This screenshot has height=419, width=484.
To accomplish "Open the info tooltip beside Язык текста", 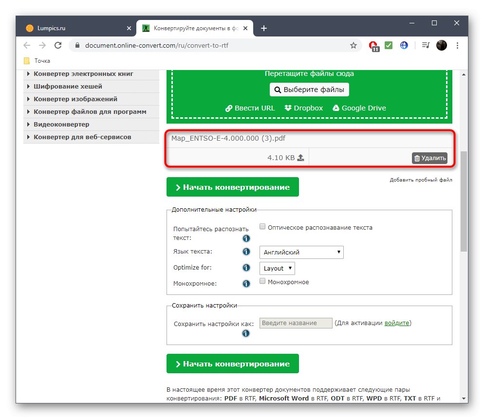I will tap(246, 252).
